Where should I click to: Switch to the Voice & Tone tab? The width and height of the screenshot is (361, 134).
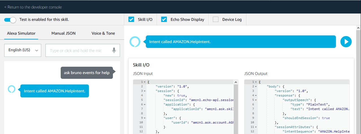click(103, 33)
